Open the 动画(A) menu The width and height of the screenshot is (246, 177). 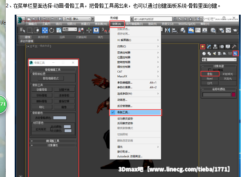(117, 24)
